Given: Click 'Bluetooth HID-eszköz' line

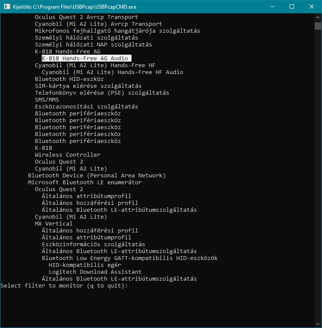Looking at the screenshot, I should pos(69,79).
